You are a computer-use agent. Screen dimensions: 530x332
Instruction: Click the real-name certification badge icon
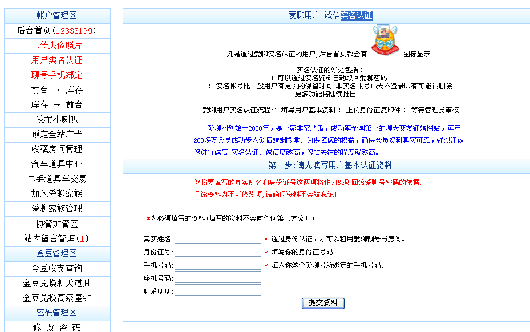click(x=385, y=41)
